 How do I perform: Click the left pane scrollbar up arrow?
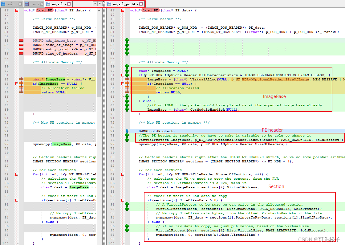click(x=99, y=10)
